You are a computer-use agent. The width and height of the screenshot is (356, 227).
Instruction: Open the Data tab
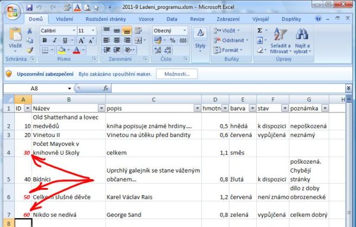coord(172,20)
